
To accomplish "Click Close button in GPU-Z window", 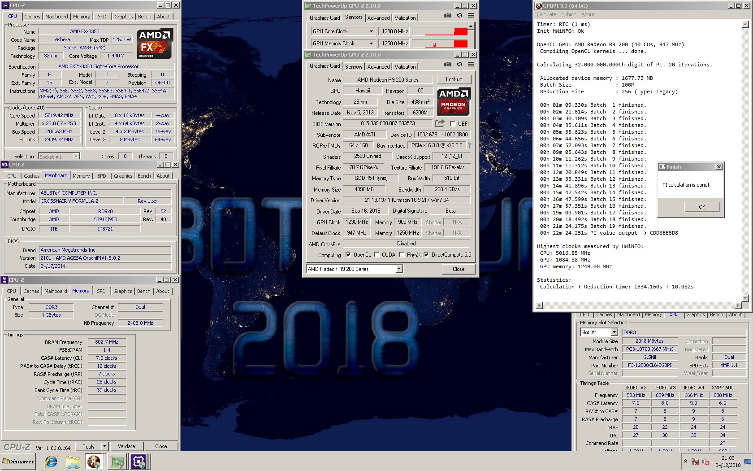I will [x=459, y=269].
